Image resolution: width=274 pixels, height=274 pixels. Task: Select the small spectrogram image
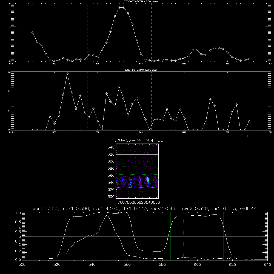[137, 171]
